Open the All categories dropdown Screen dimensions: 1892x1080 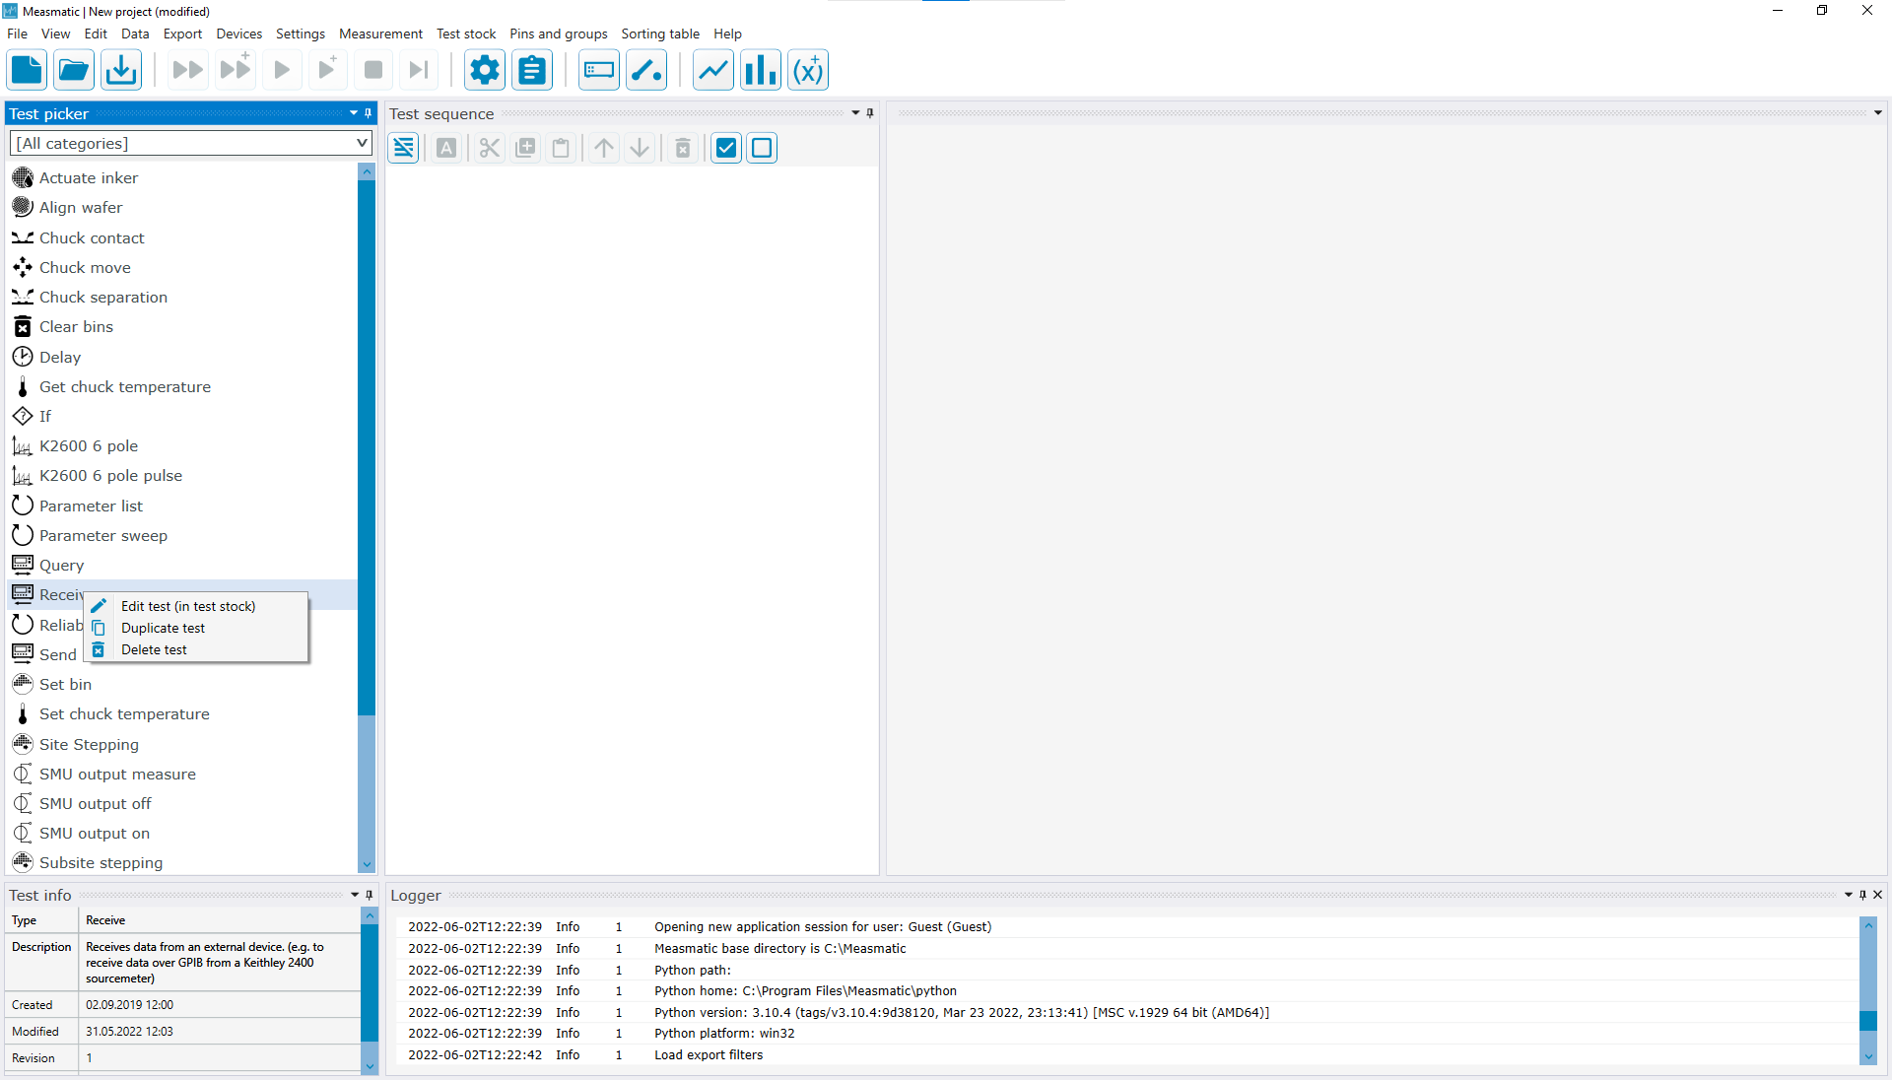coord(191,143)
